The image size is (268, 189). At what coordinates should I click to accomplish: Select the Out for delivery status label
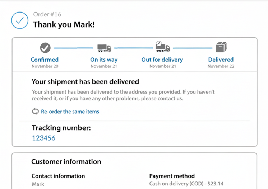(x=162, y=60)
